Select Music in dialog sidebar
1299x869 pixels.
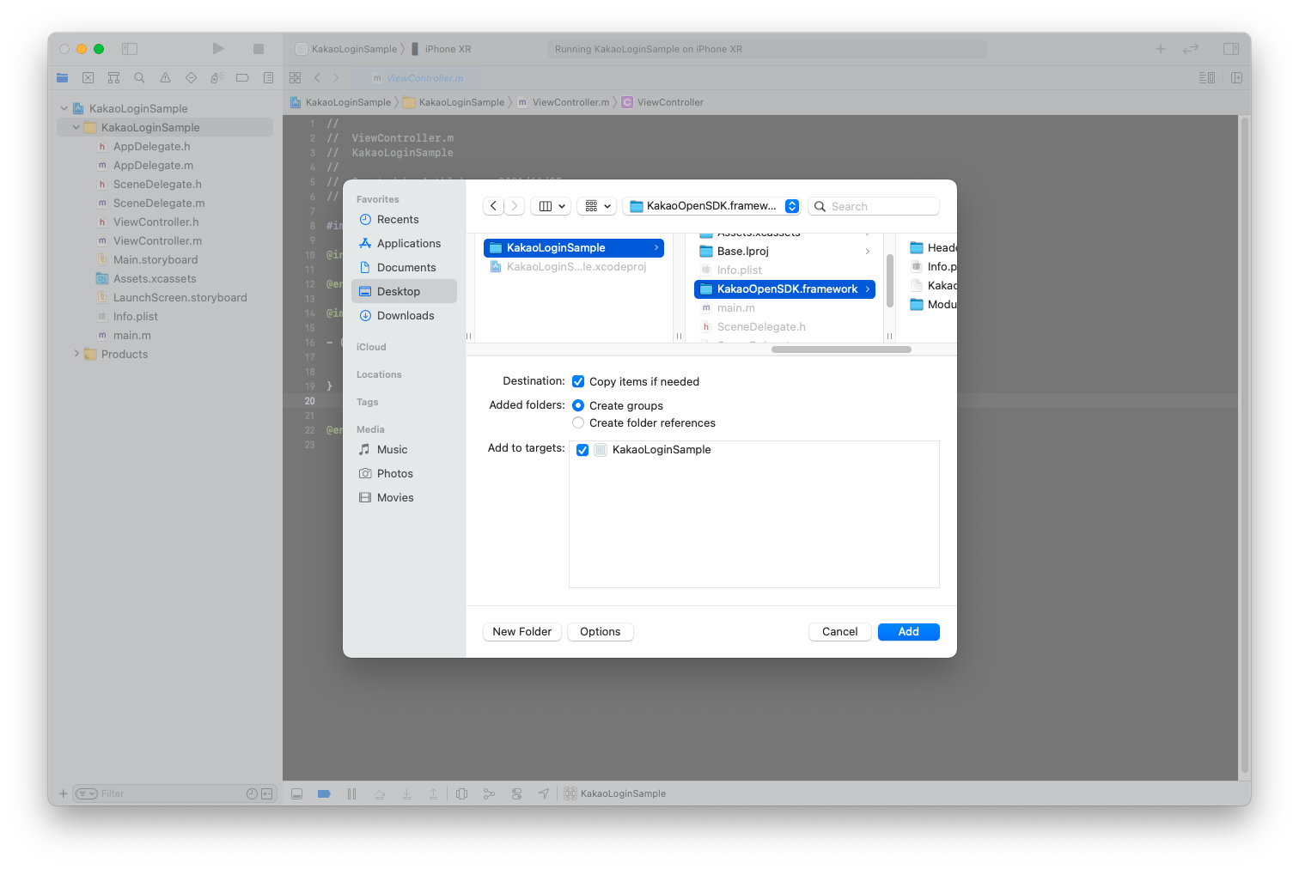(404, 450)
